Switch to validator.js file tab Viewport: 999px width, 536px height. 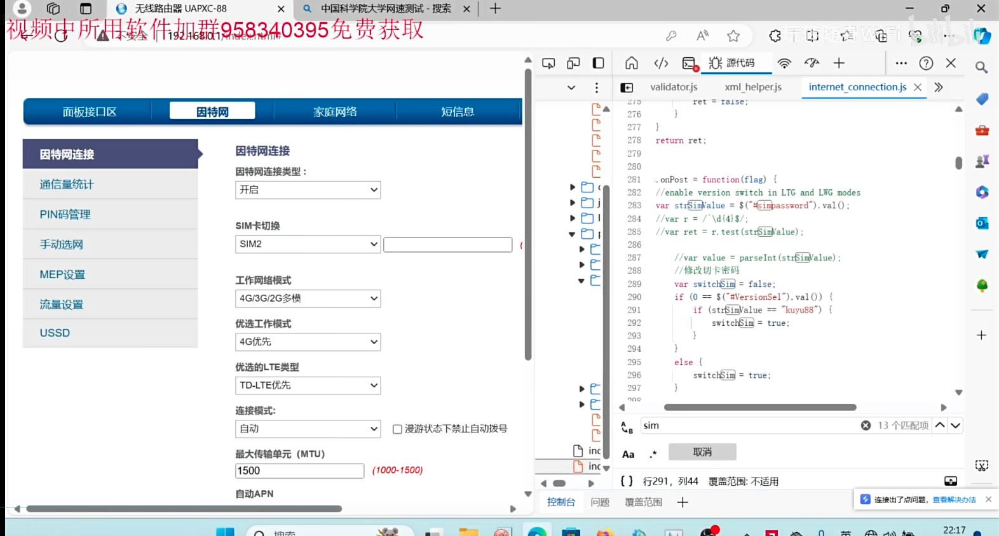click(674, 87)
